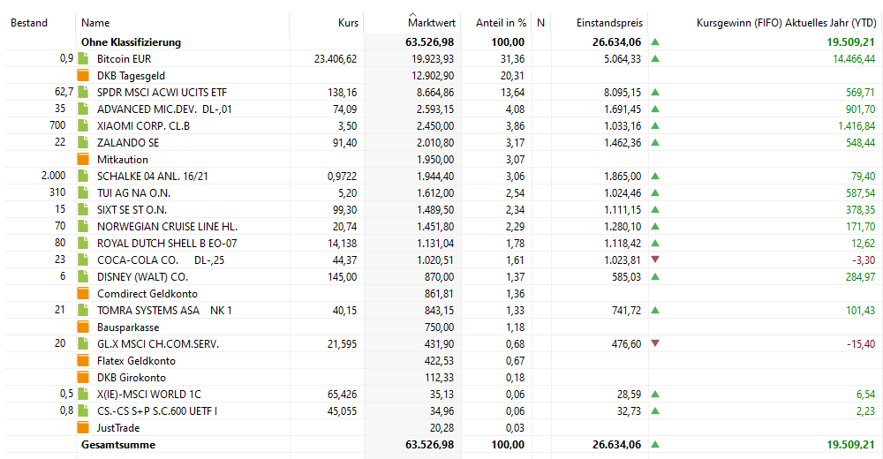Screen dimensions: 883x459
Task: Click the ZALANDO SE security icon
Action: coord(84,143)
